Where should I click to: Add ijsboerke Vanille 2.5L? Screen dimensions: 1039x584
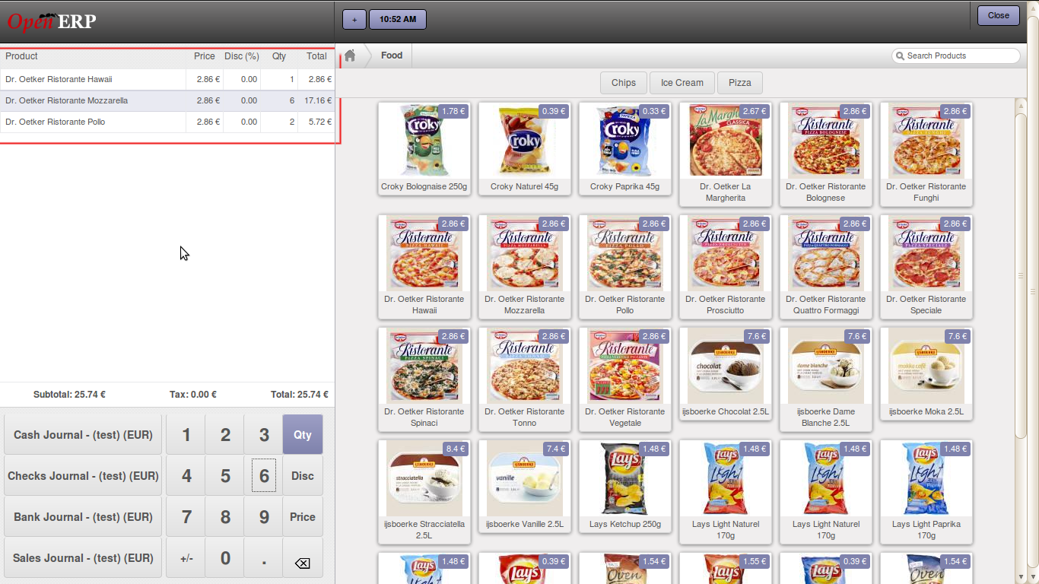pyautogui.click(x=525, y=487)
